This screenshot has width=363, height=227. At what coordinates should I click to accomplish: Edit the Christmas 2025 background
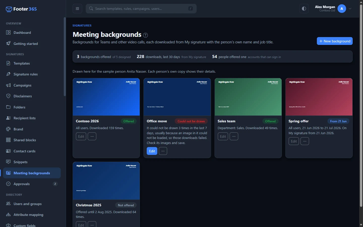click(x=81, y=224)
